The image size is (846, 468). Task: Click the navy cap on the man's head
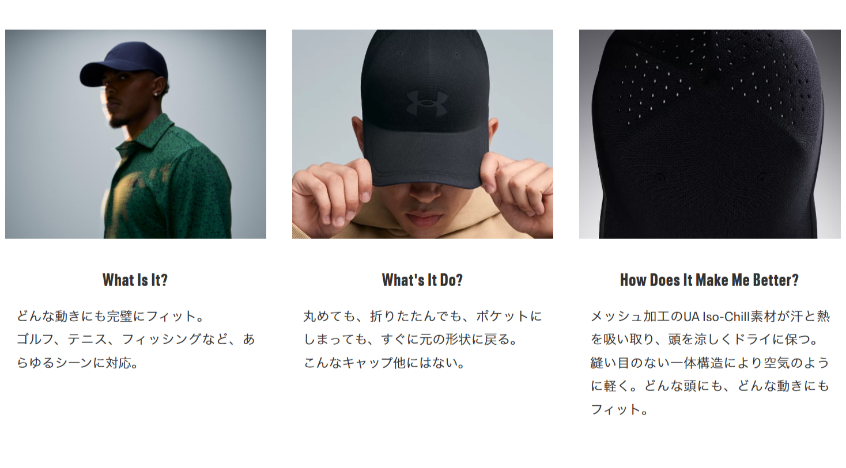pyautogui.click(x=126, y=63)
